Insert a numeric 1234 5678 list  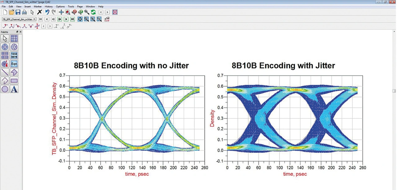pos(14,55)
